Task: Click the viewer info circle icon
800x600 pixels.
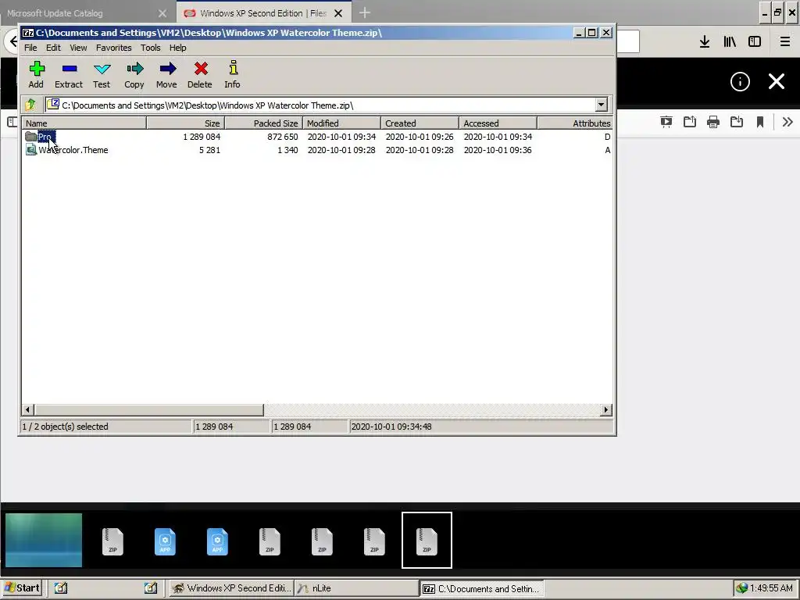Action: (740, 81)
